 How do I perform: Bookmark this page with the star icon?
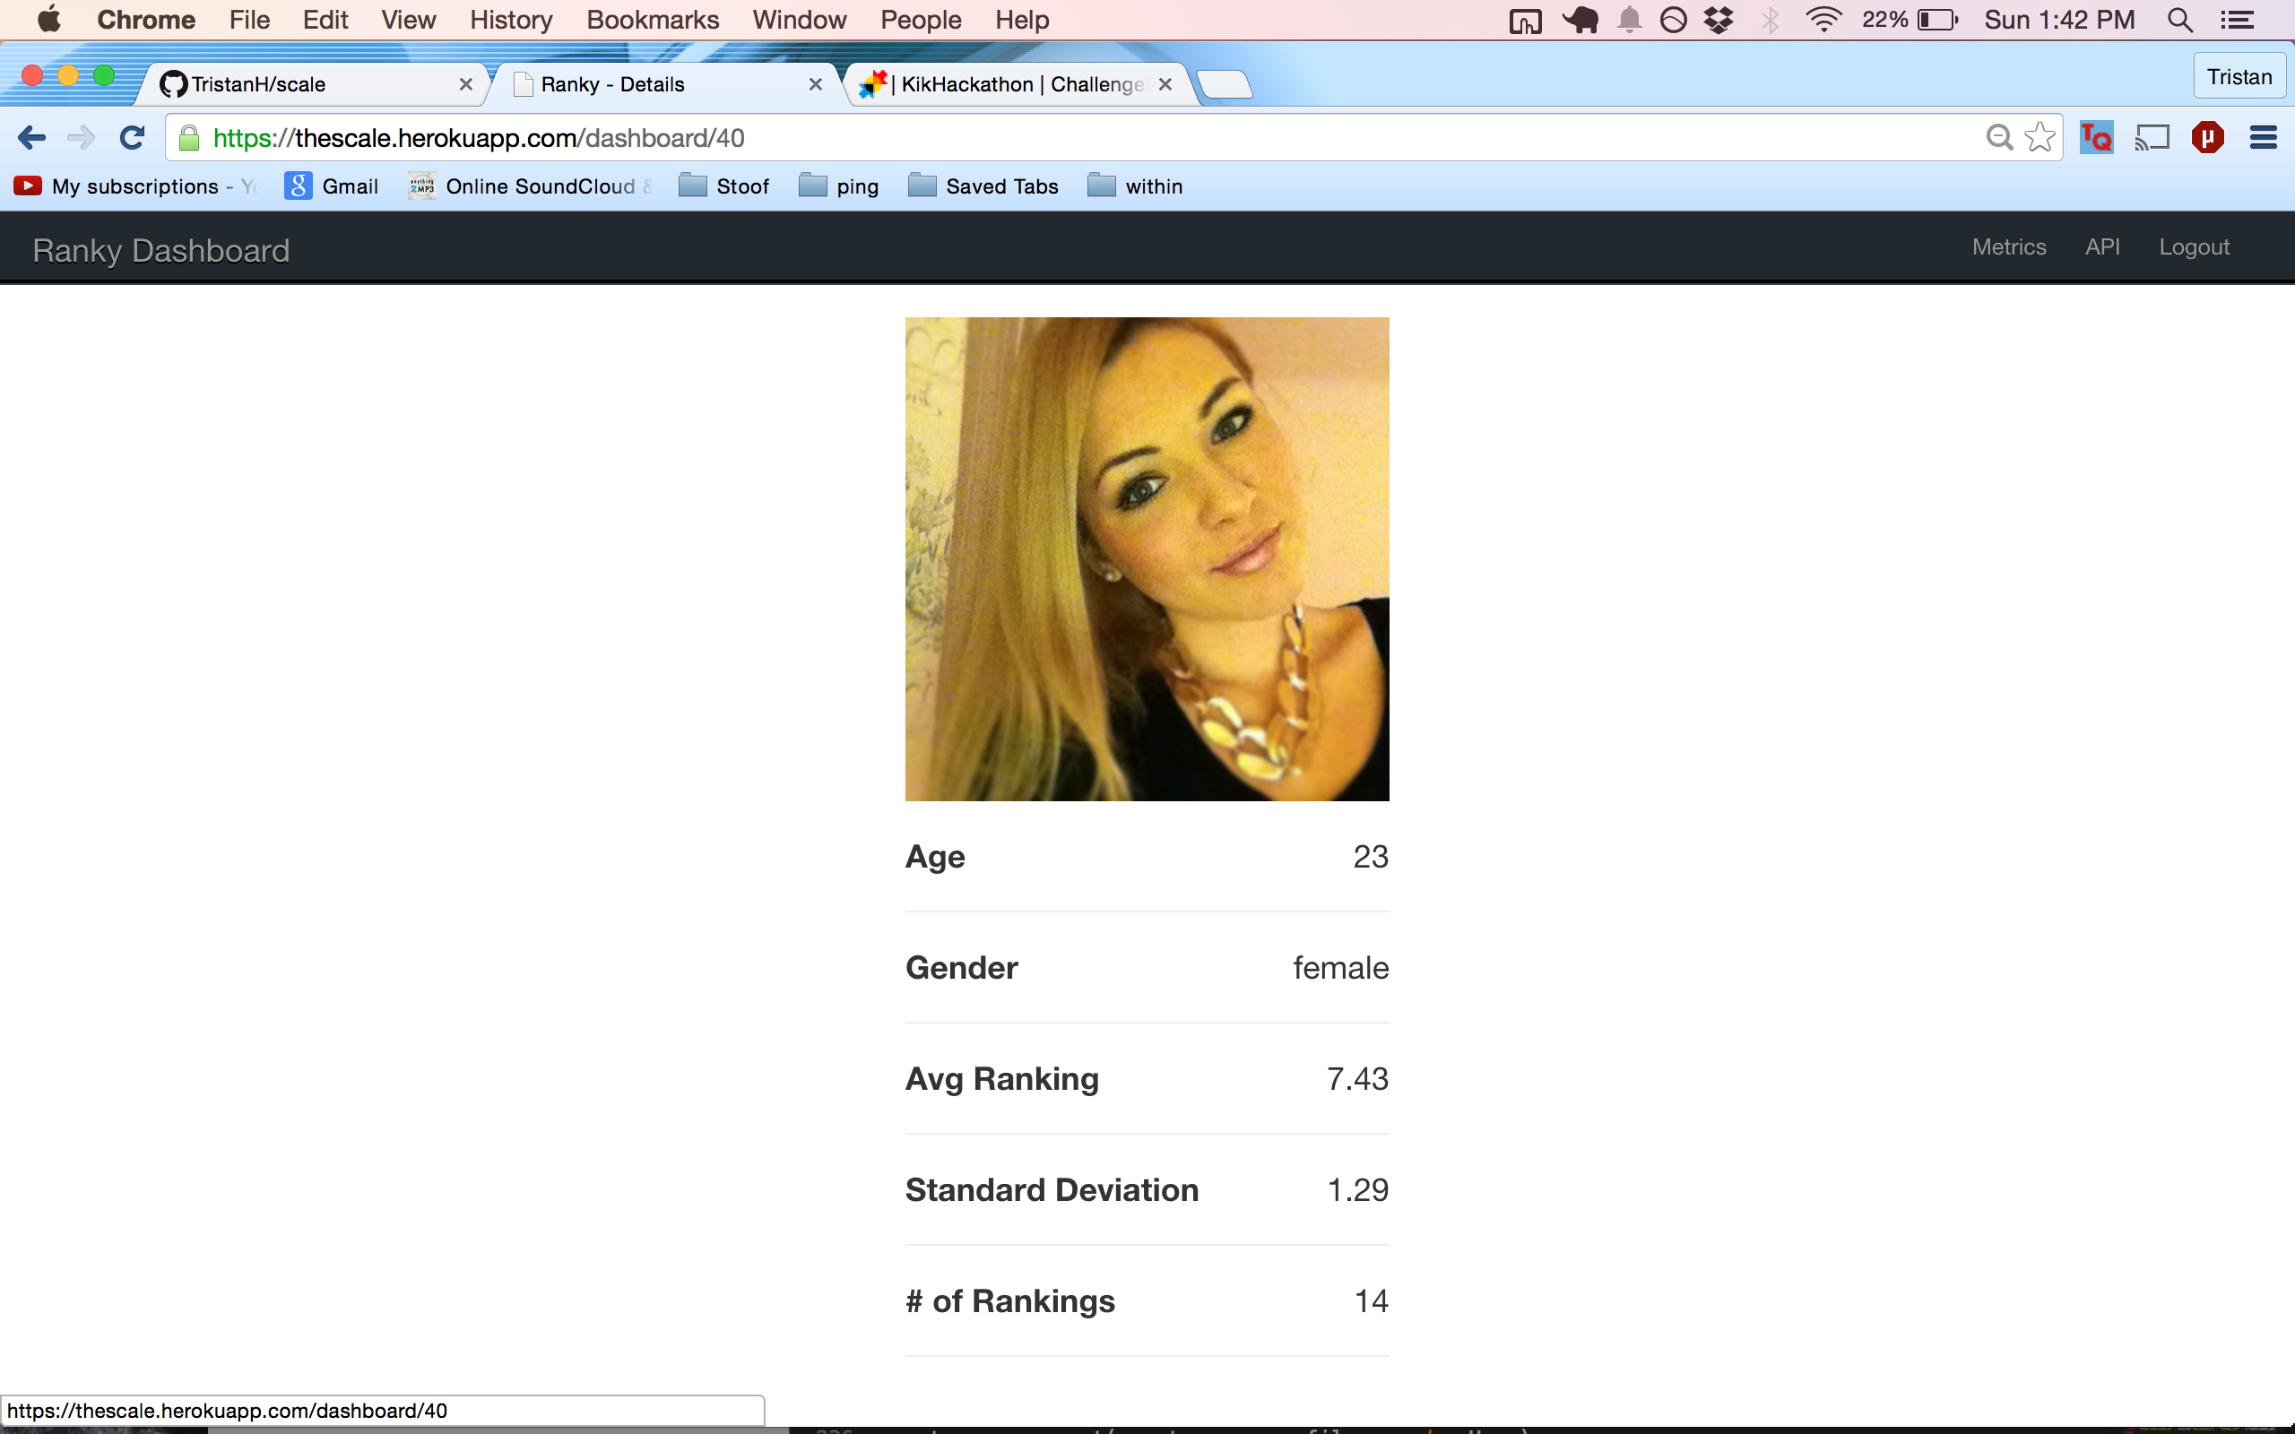2040,138
